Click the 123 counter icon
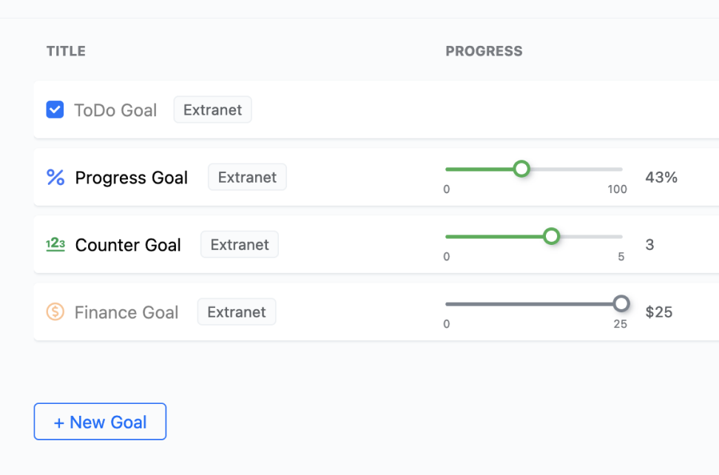The width and height of the screenshot is (719, 475). pyautogui.click(x=55, y=244)
